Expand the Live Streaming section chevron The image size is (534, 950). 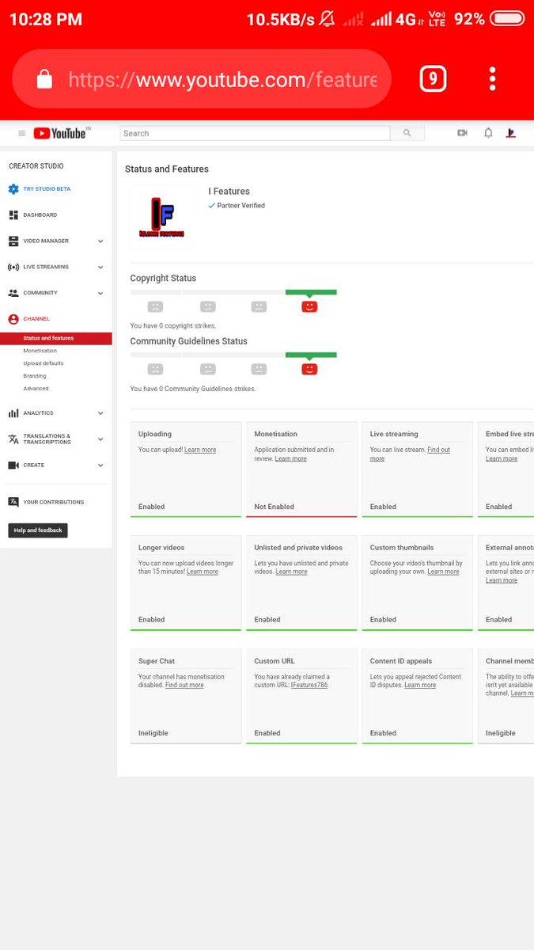(x=100, y=267)
